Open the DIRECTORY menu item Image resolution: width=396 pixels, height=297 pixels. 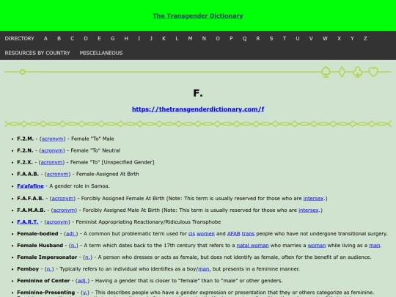(20, 38)
